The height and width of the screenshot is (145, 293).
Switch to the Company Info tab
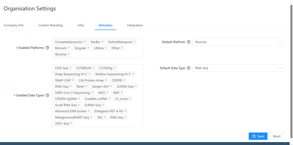14,25
